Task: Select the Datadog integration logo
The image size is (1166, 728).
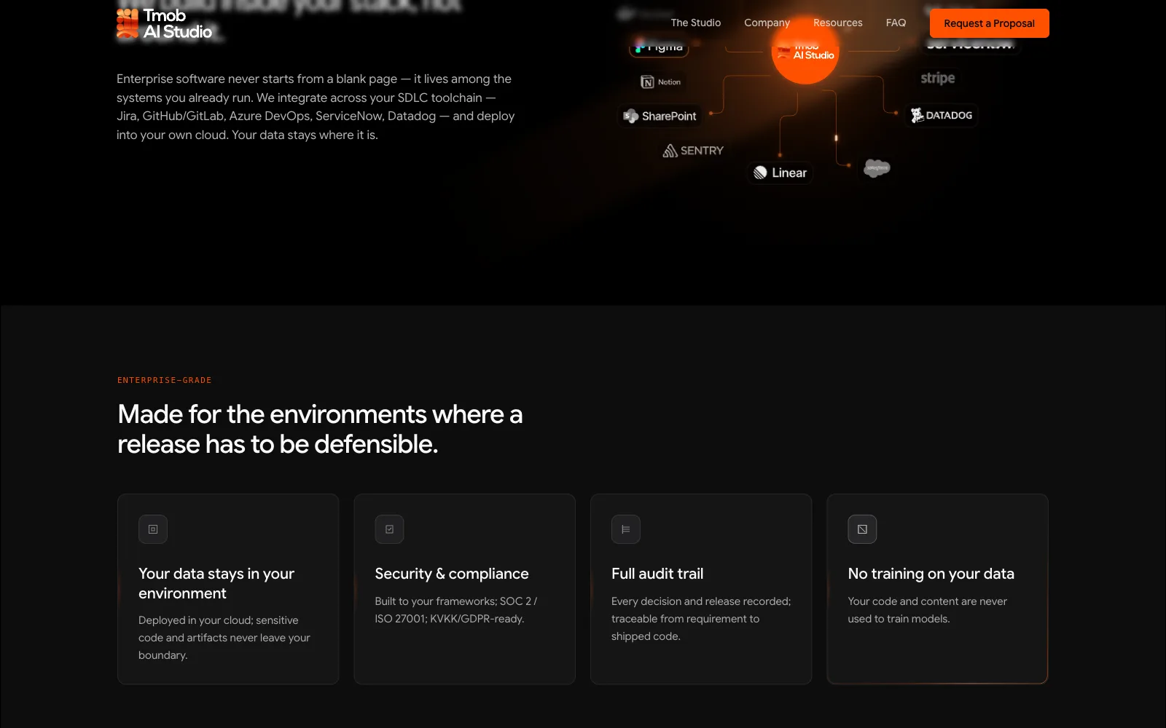Action: tap(942, 115)
